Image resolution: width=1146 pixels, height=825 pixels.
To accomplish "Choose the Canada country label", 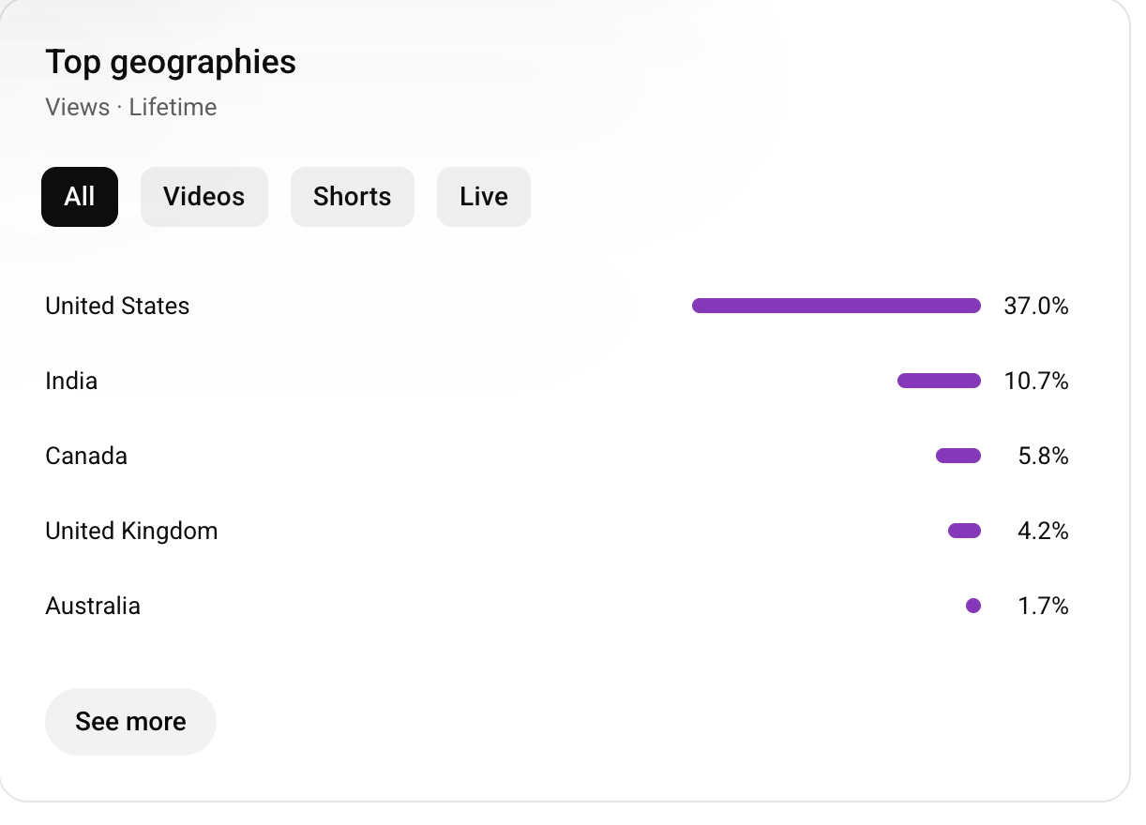I will [86, 457].
